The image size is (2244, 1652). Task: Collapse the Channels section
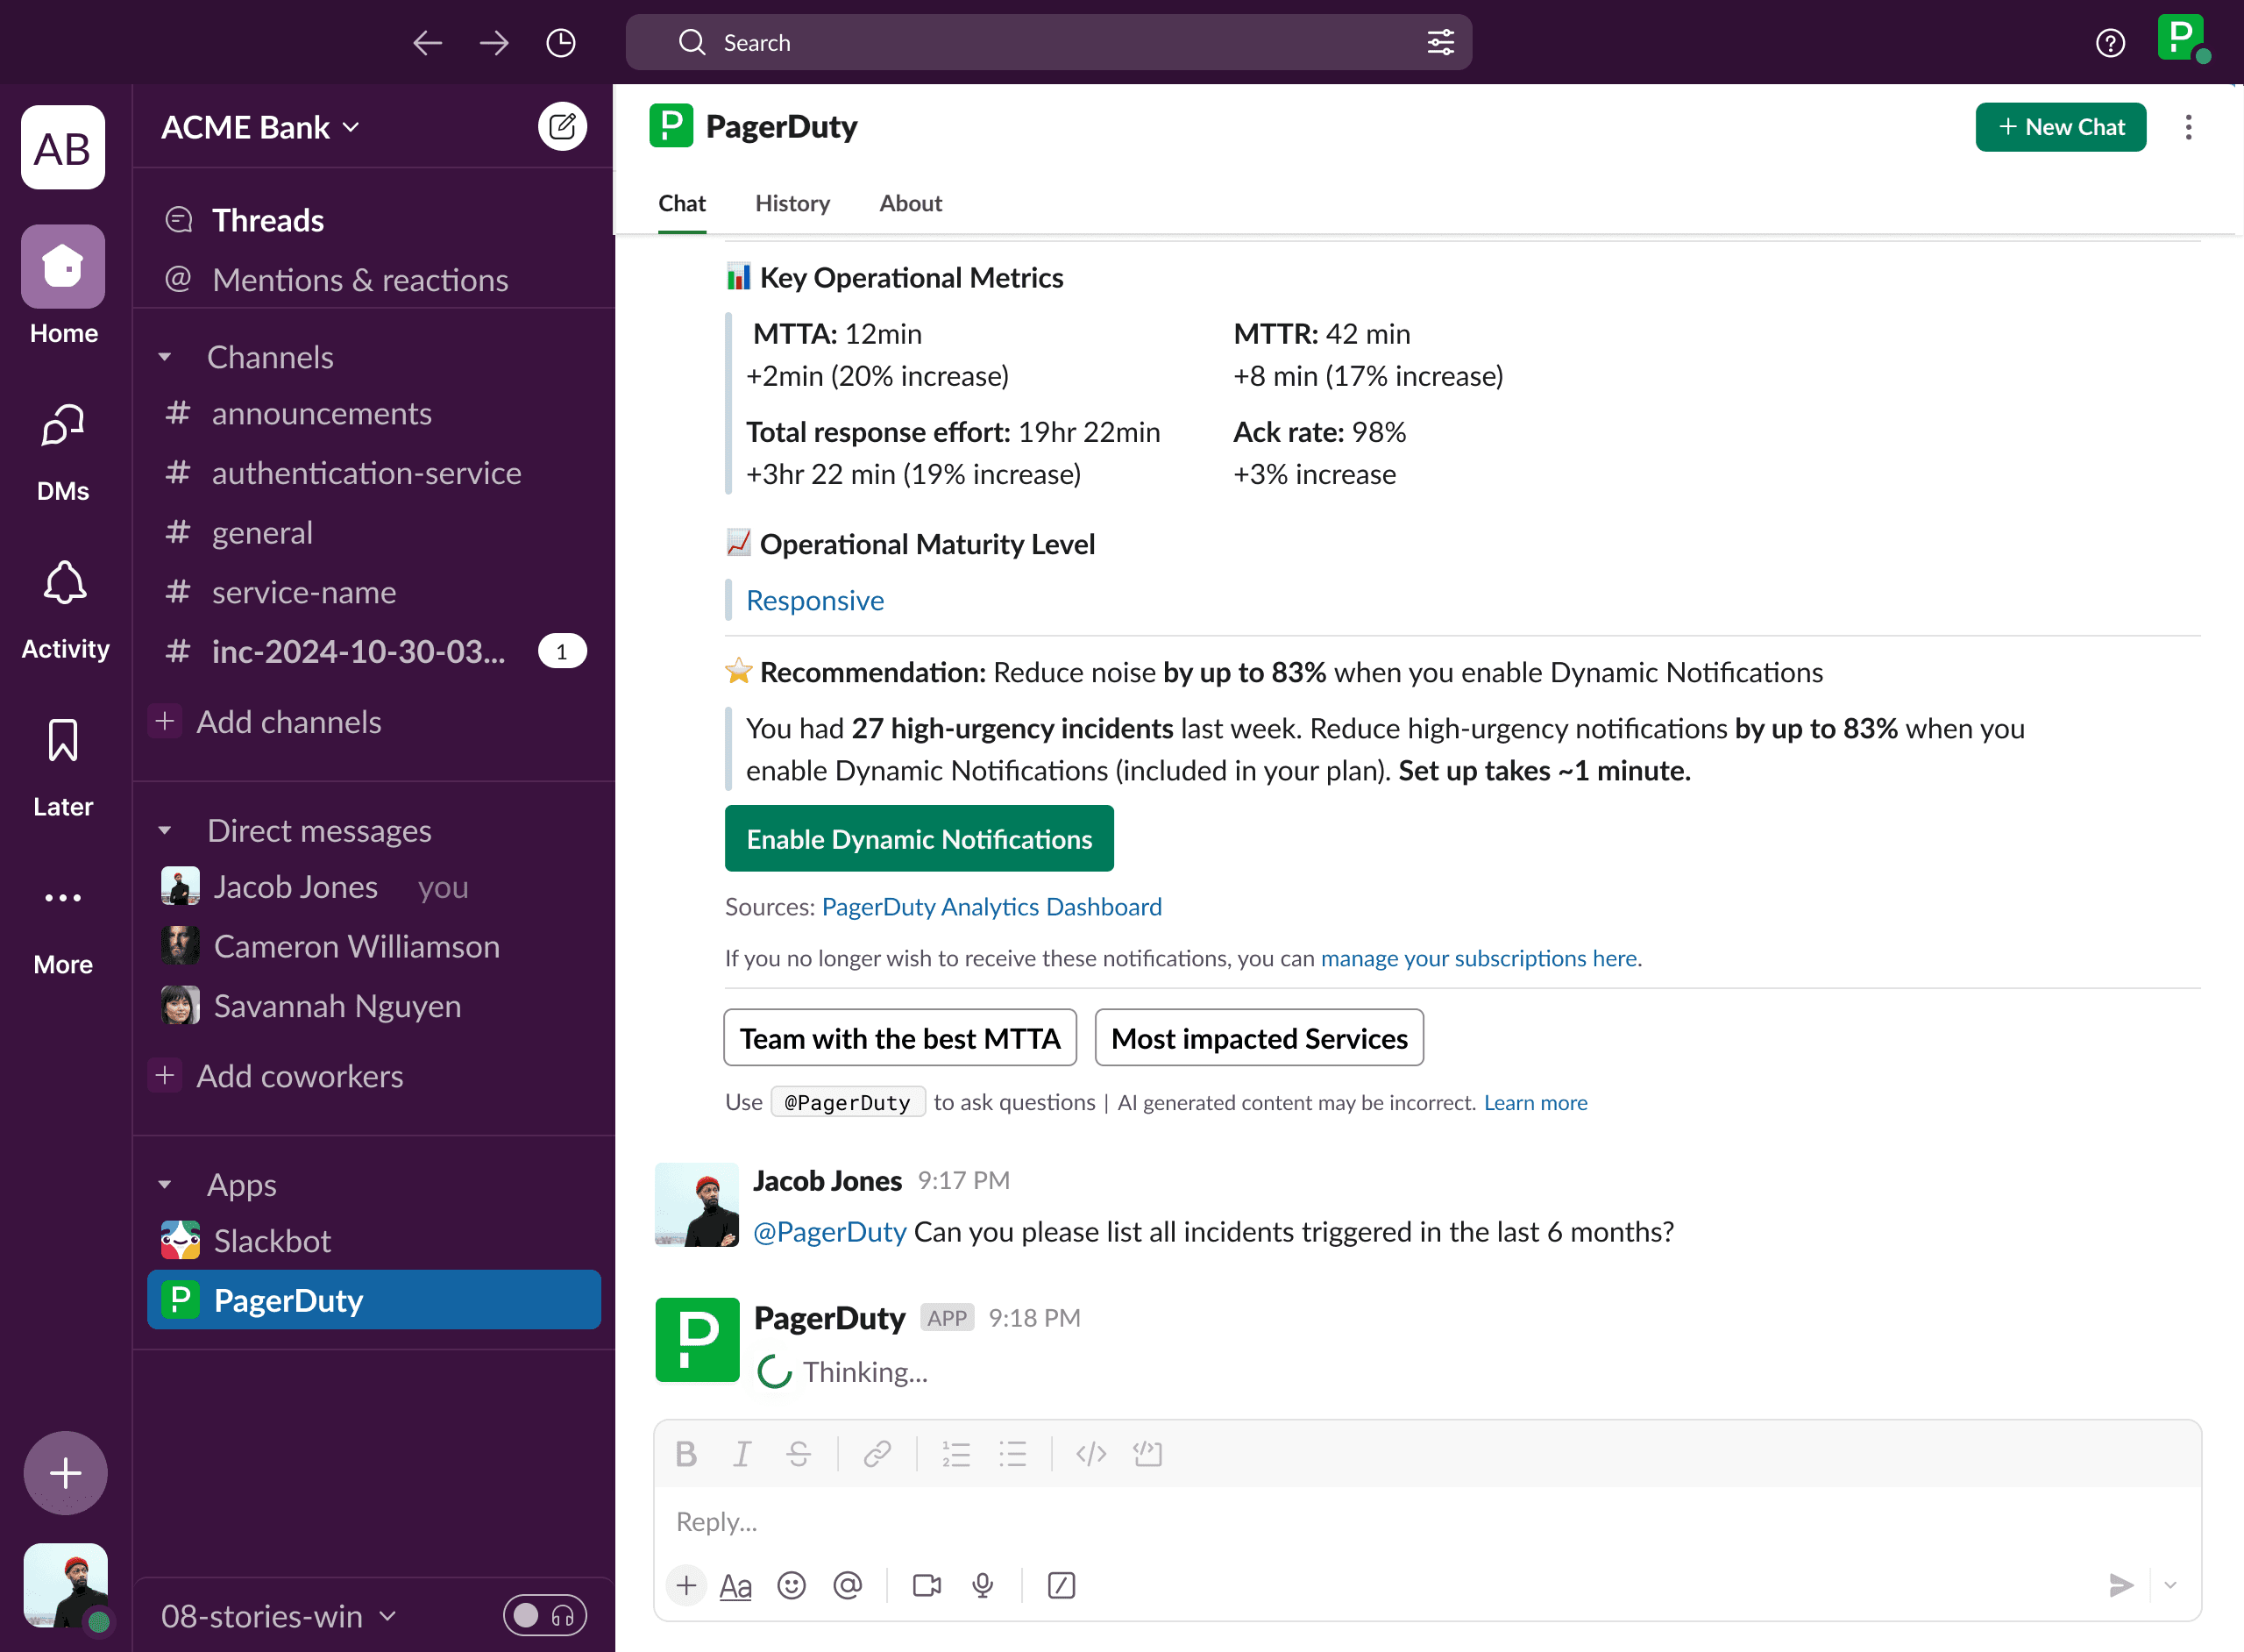tap(165, 357)
